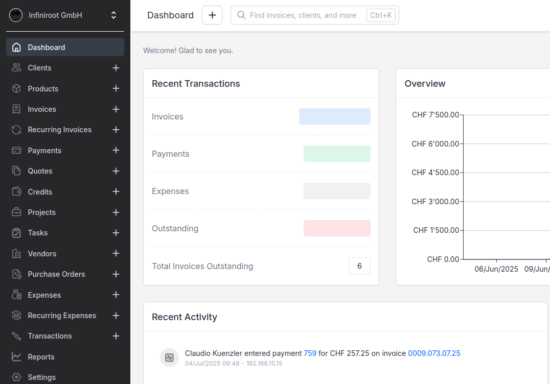This screenshot has height=384, width=550.
Task: Create new invoice using sidebar plus
Action: pos(116,109)
